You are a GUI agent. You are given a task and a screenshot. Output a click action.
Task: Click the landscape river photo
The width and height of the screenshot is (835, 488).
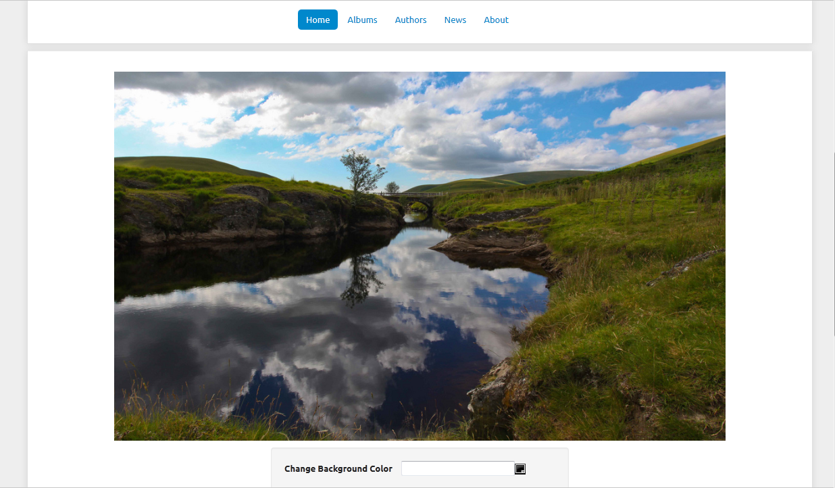click(x=420, y=256)
